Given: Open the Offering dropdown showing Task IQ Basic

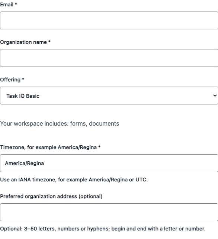Looking at the screenshot, I should tap(109, 96).
